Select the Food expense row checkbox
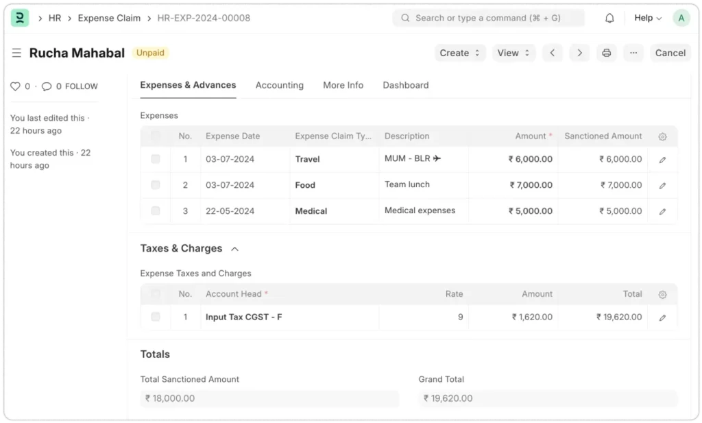Image resolution: width=702 pixels, height=423 pixels. [x=156, y=185]
